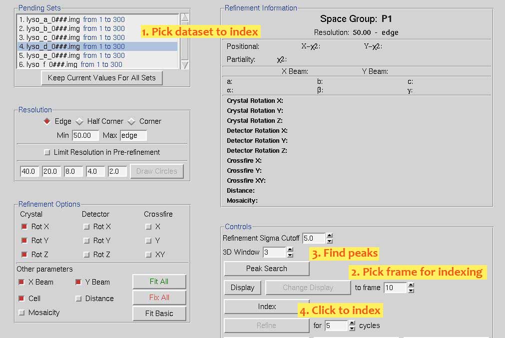The image size is (505, 338).
Task: Select the Half Corner resolution option
Action: [79, 121]
